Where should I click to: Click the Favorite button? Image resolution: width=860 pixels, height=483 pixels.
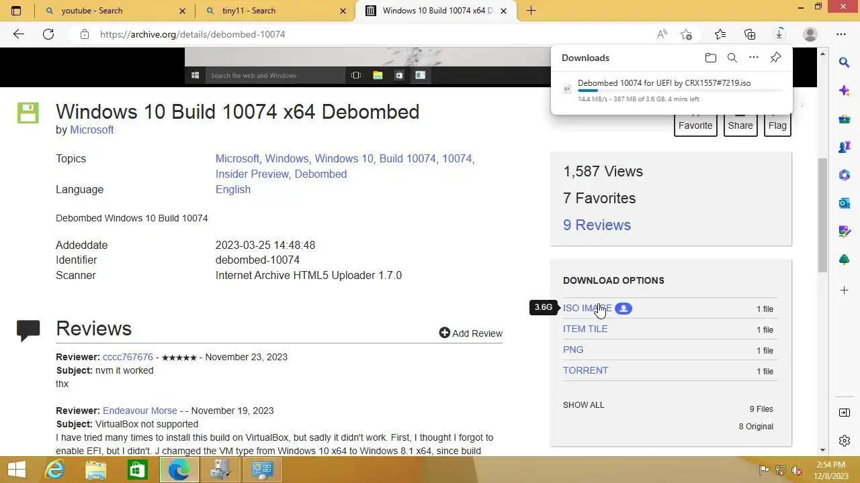(x=695, y=125)
